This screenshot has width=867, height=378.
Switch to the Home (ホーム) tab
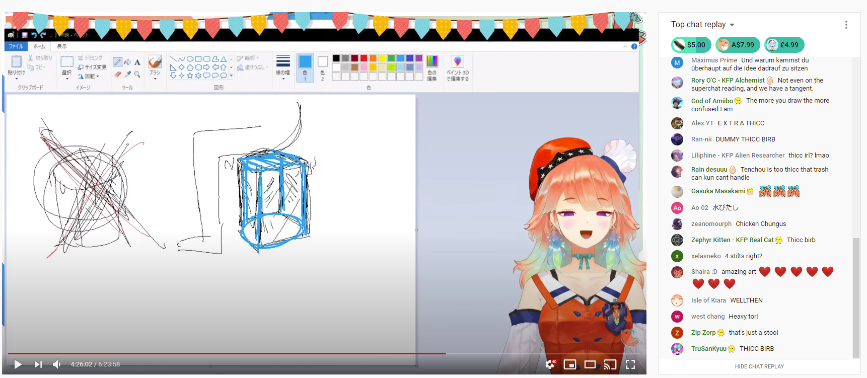(39, 46)
